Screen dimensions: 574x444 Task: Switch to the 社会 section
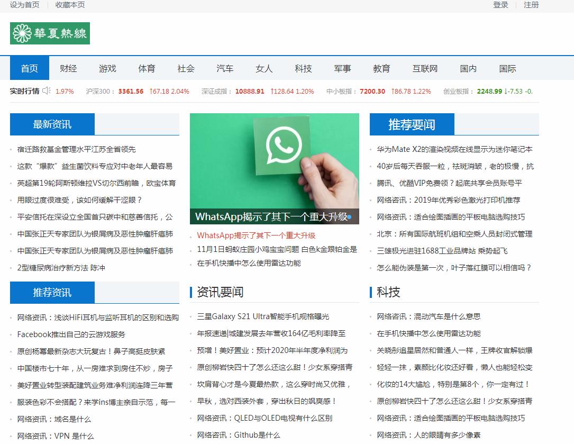[x=186, y=68]
